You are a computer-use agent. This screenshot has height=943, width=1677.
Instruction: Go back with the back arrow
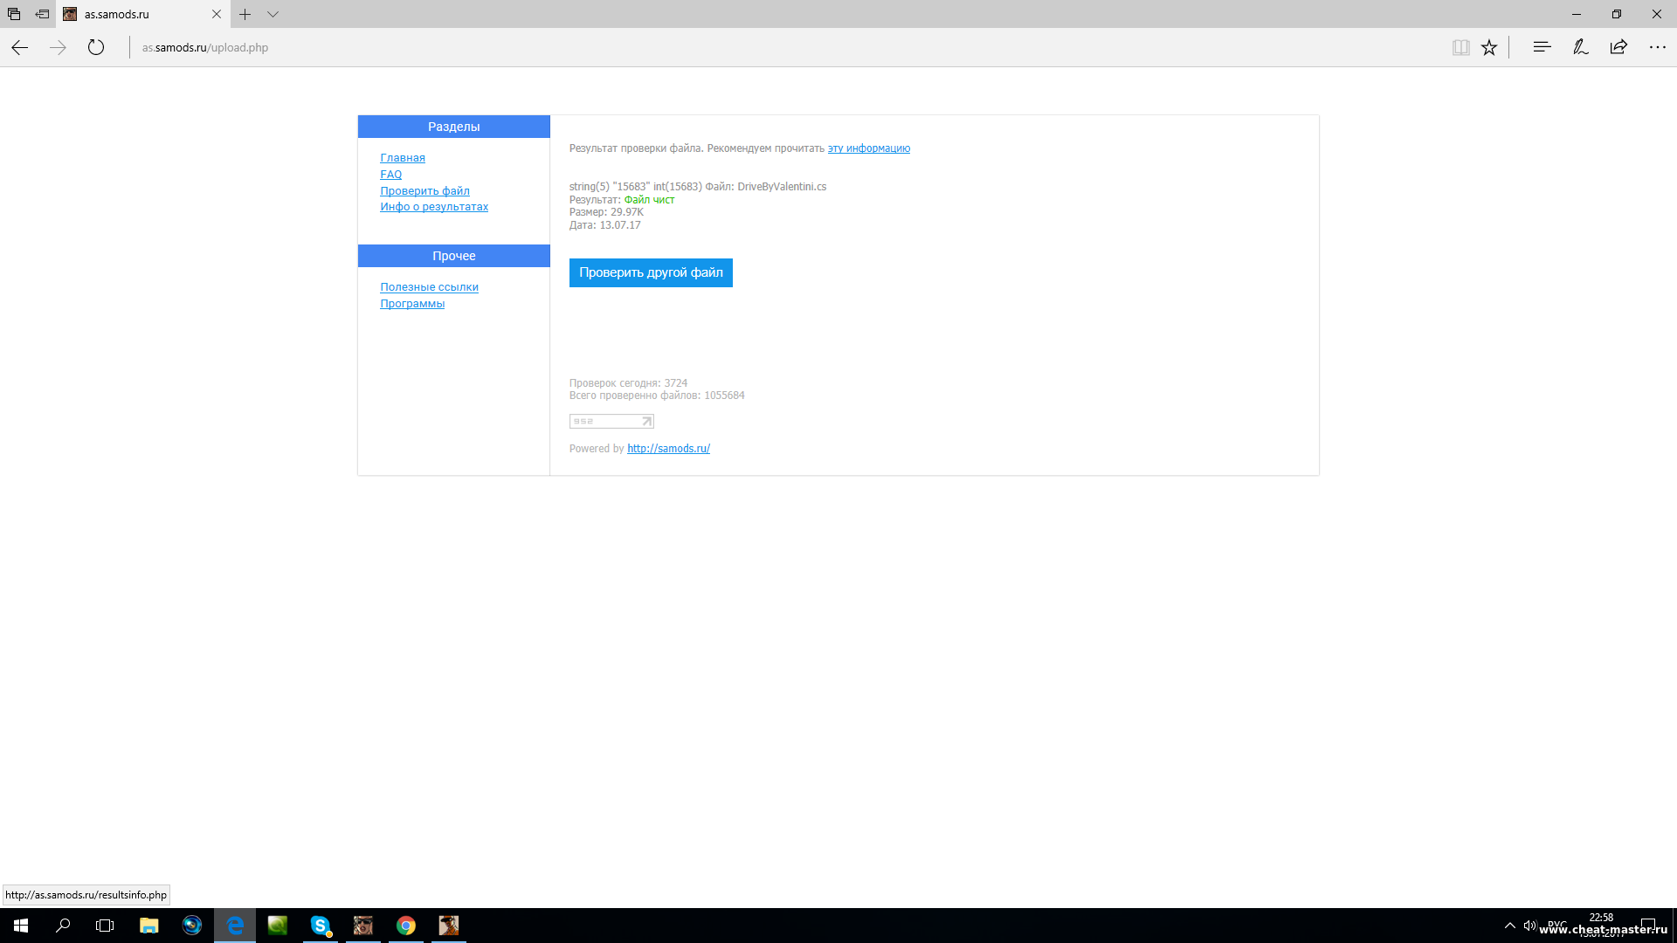point(20,47)
